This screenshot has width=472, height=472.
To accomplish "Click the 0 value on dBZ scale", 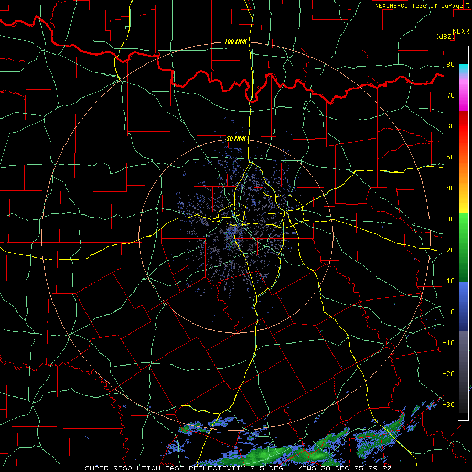I will coord(453,312).
